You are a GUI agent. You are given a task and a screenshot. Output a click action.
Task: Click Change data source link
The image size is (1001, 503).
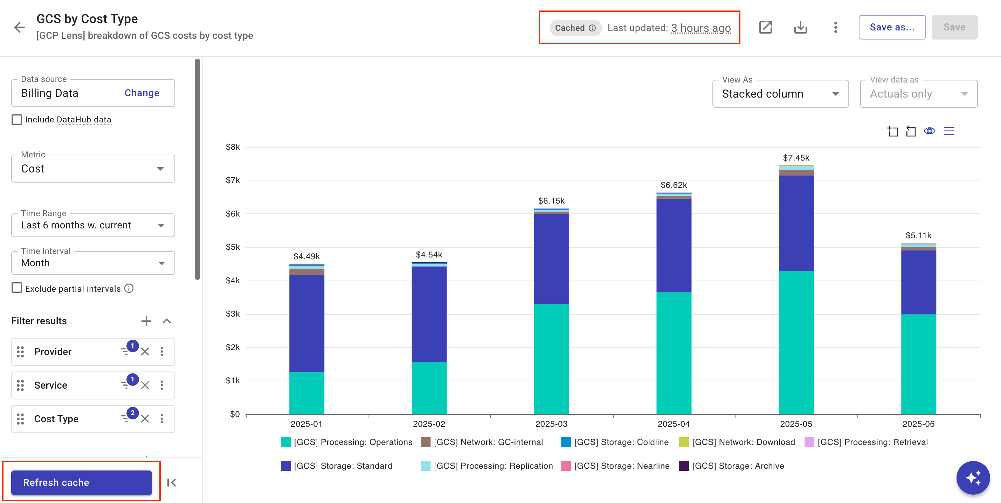tap(142, 93)
